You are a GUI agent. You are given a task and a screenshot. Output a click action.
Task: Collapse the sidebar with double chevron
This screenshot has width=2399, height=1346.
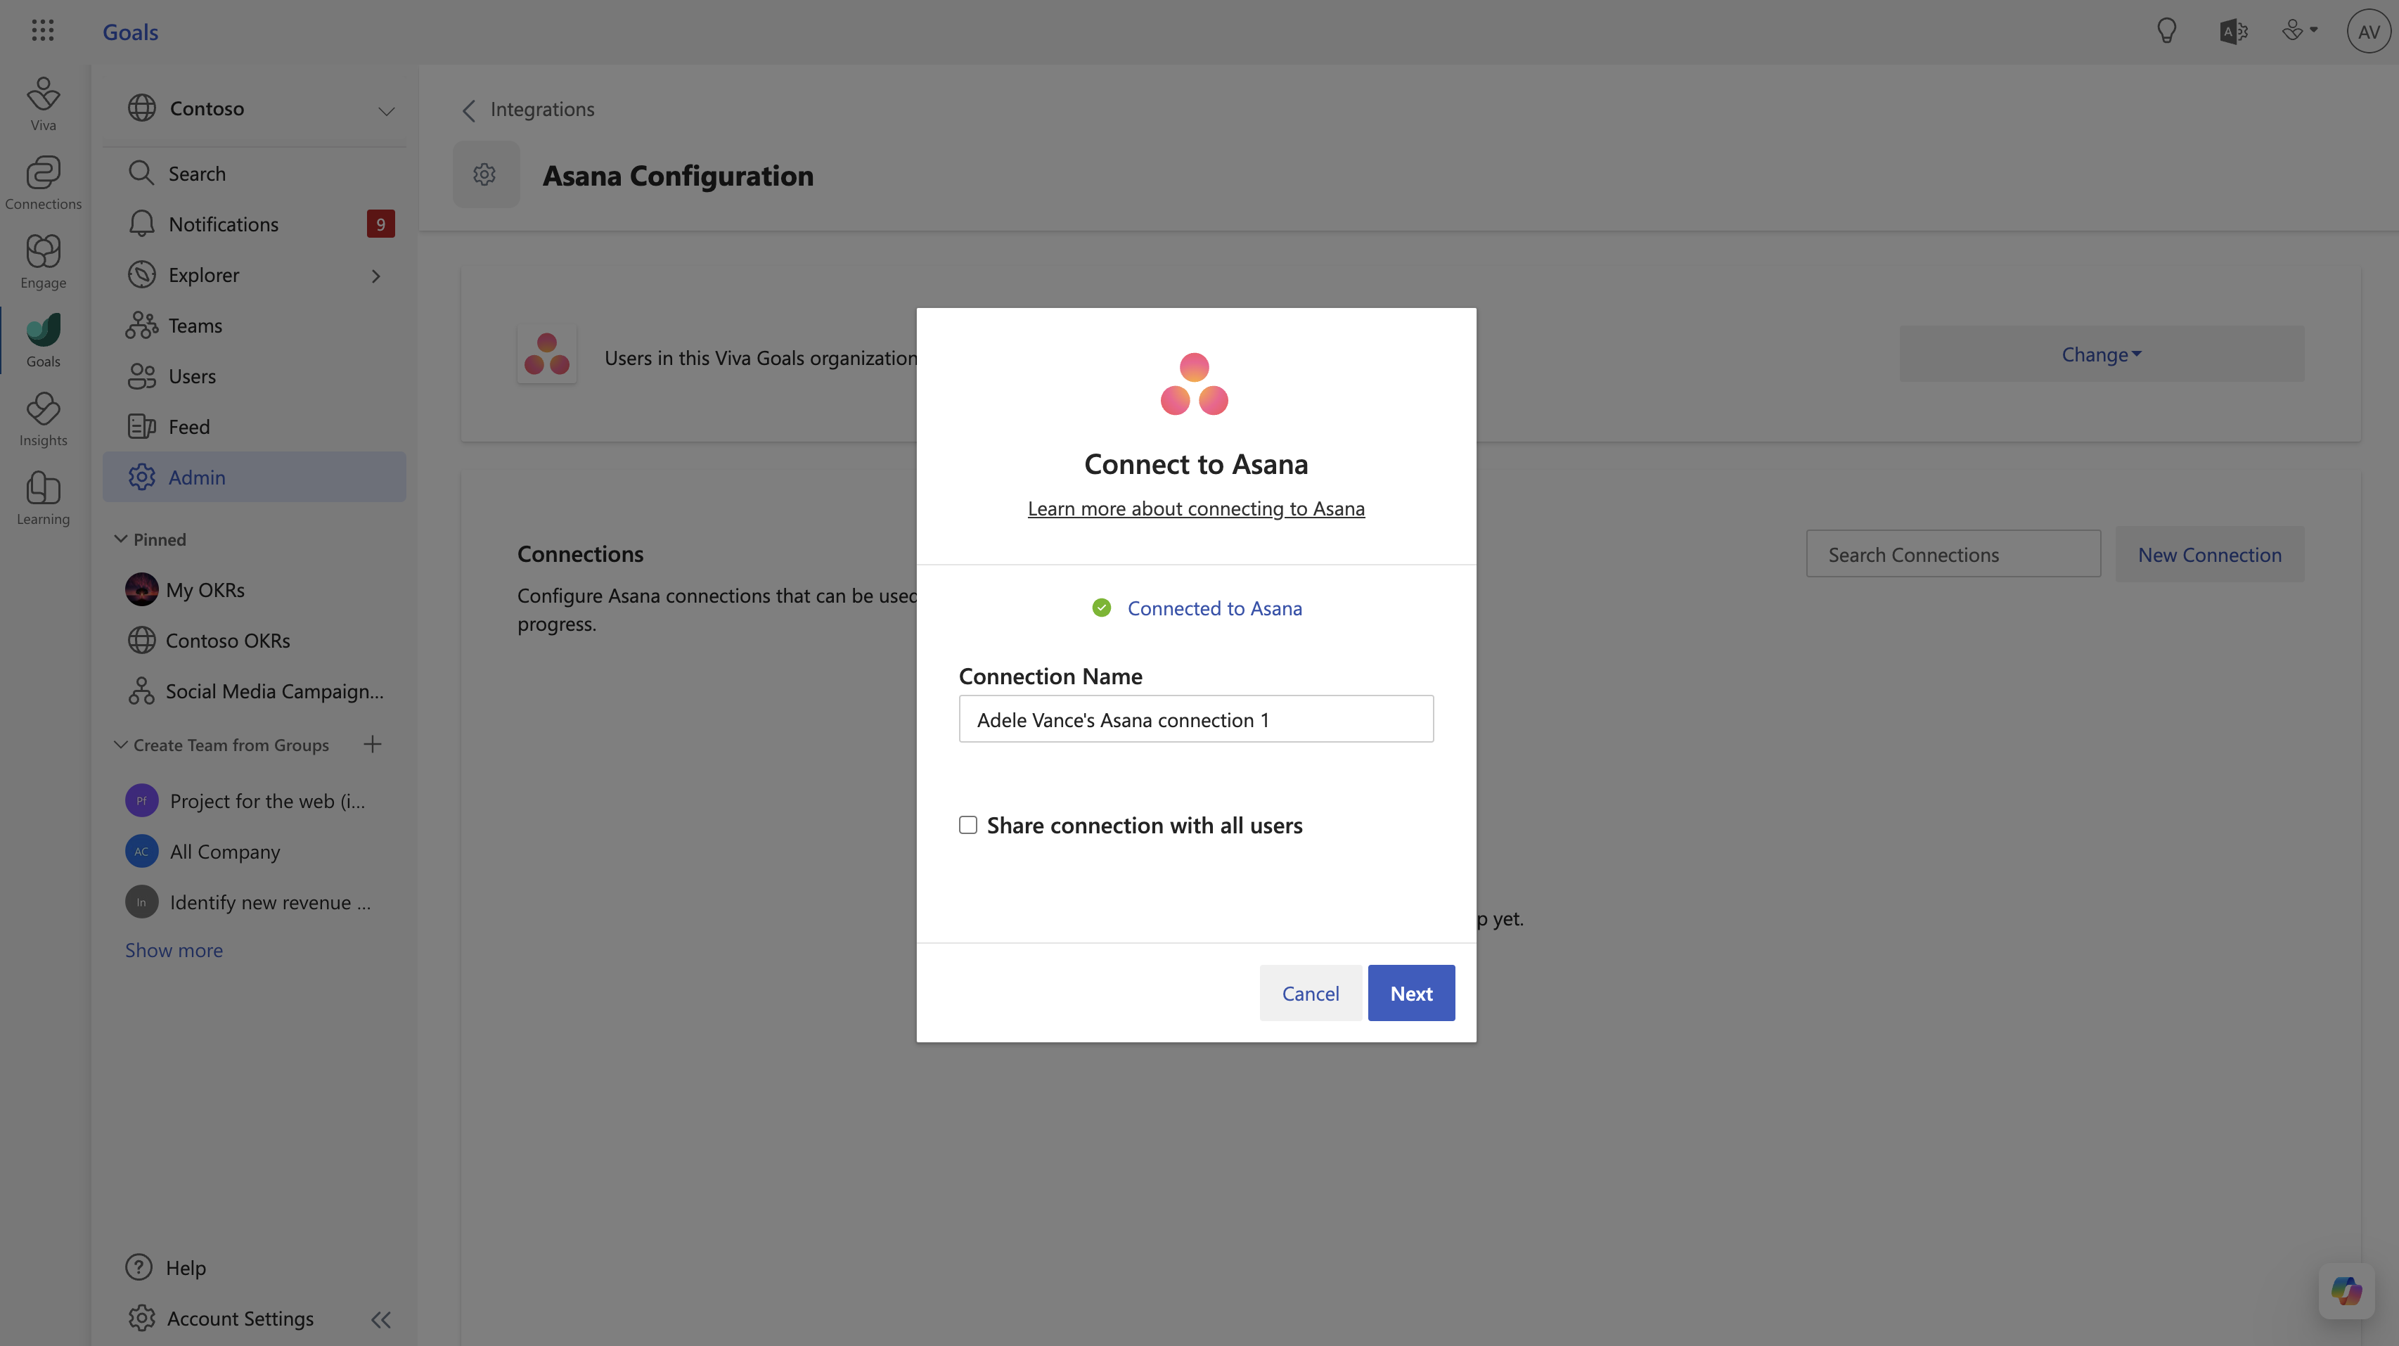[381, 1319]
